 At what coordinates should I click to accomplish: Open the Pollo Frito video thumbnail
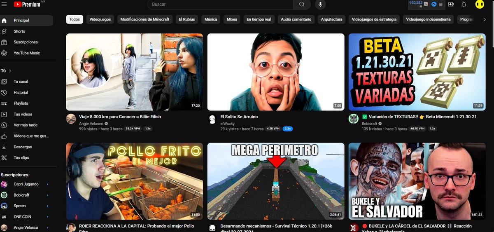click(135, 181)
